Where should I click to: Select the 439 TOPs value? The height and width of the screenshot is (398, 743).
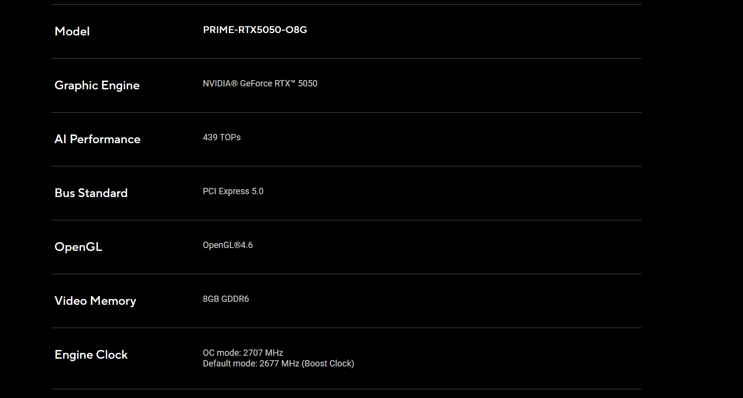pyautogui.click(x=221, y=137)
